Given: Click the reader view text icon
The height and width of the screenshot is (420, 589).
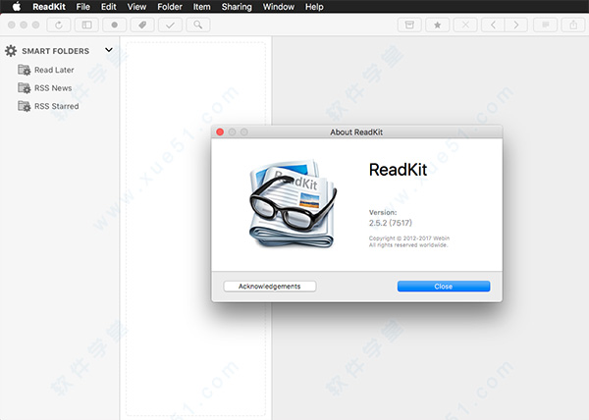Looking at the screenshot, I should (x=546, y=26).
